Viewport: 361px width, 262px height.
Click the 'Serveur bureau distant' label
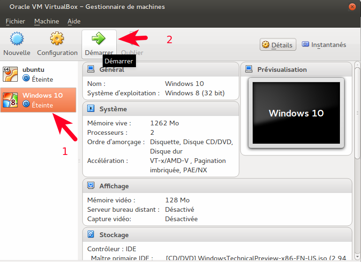point(123,209)
